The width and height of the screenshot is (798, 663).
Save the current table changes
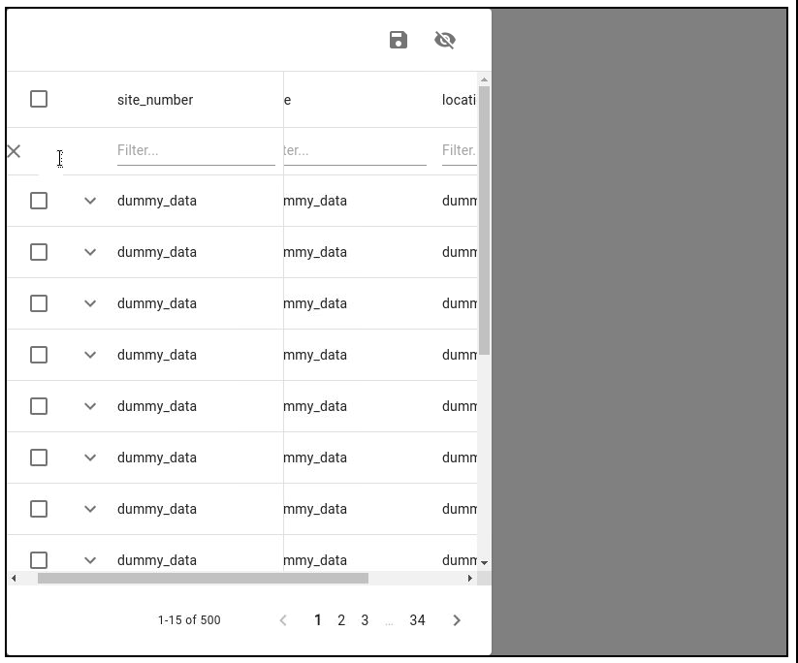[398, 40]
